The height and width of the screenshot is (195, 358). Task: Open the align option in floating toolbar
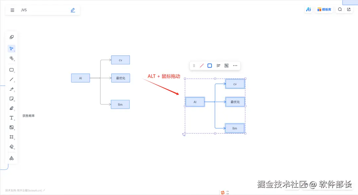218,66
